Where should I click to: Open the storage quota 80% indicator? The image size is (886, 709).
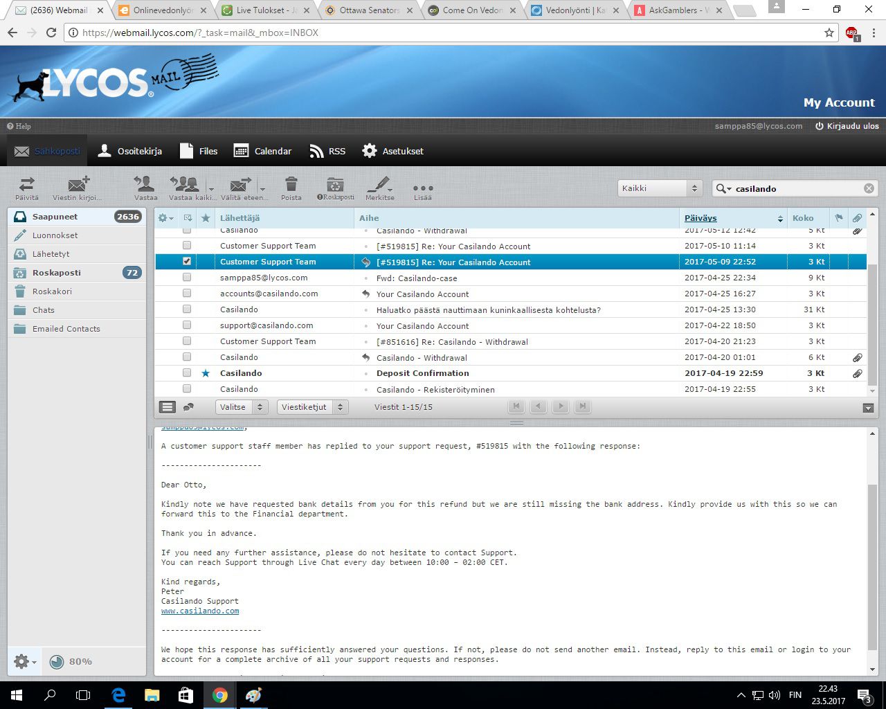[x=71, y=661]
